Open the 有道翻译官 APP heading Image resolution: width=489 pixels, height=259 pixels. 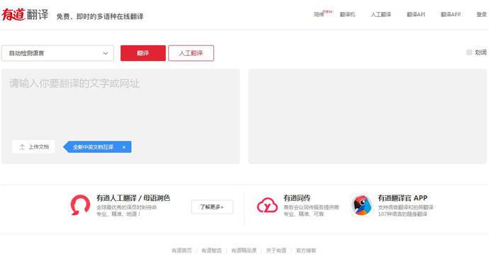click(403, 198)
